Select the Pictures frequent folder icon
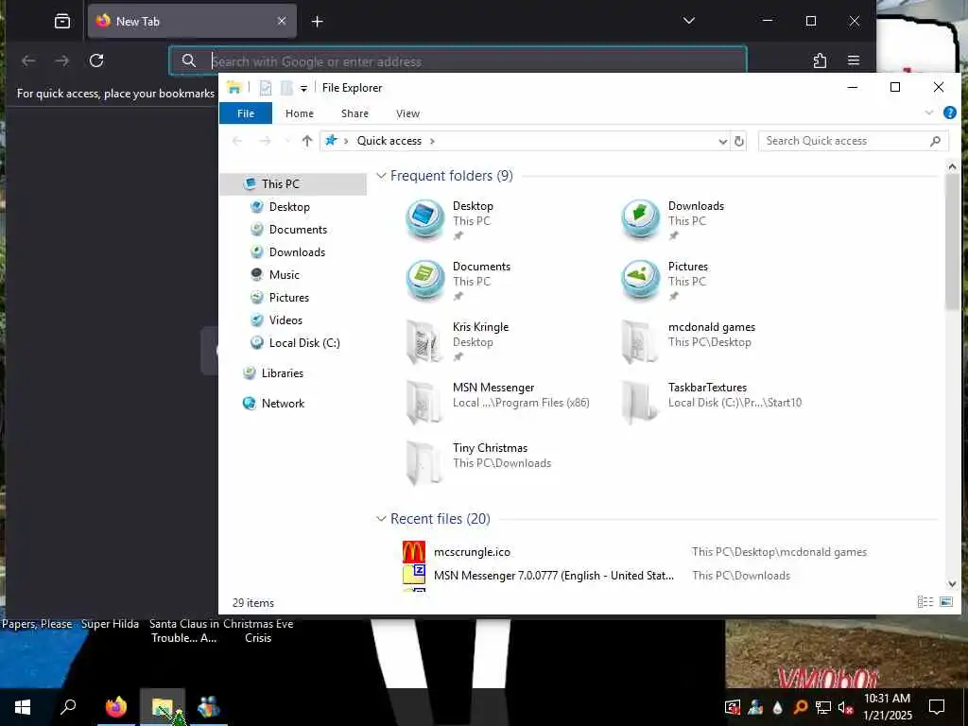Image resolution: width=968 pixels, height=726 pixels. [640, 280]
